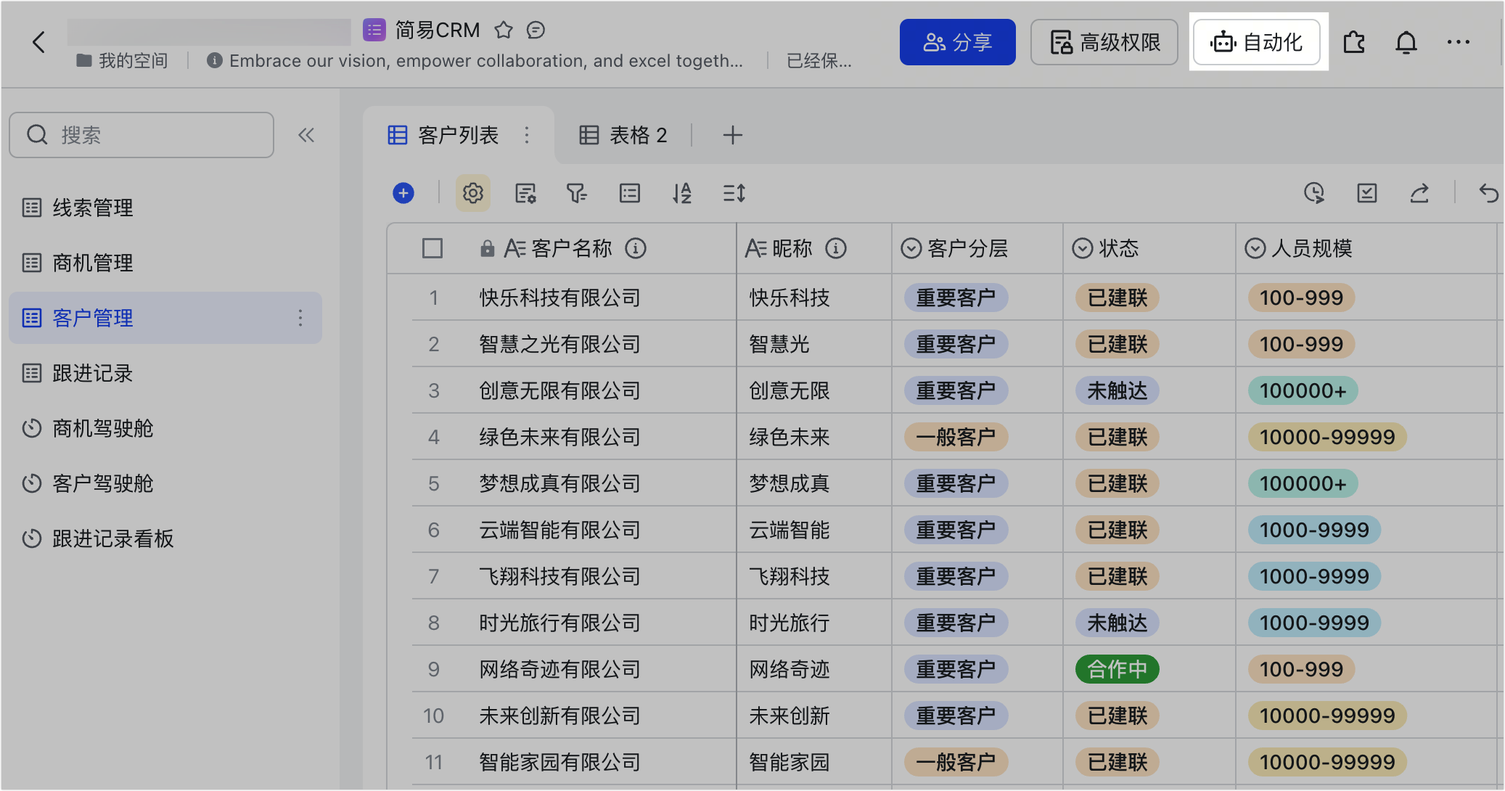Image resolution: width=1505 pixels, height=791 pixels.
Task: Open the form checkbox icon in toolbar
Action: (1367, 193)
